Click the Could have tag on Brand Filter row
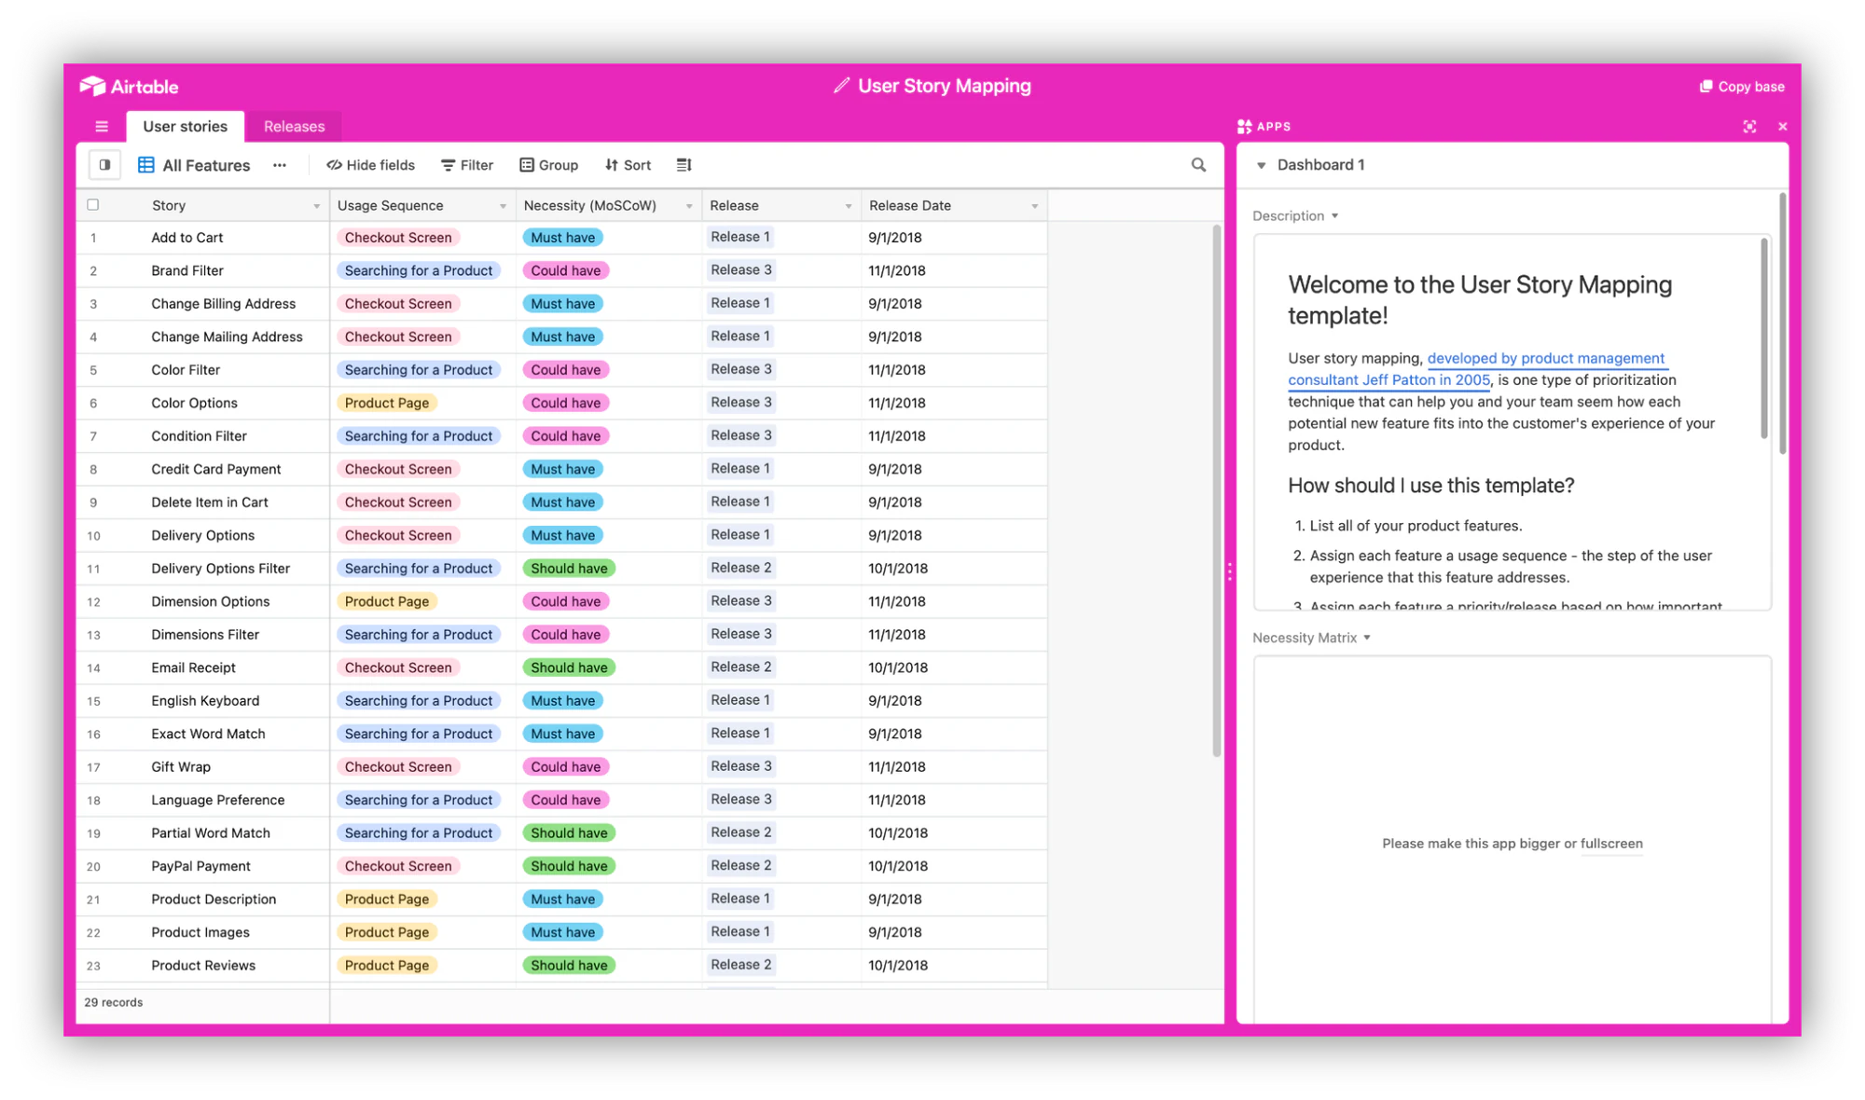 565,270
